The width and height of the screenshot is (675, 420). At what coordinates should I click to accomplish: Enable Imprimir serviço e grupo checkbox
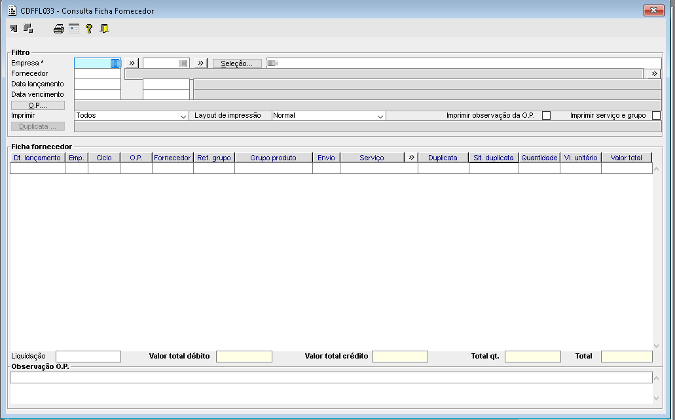[656, 115]
